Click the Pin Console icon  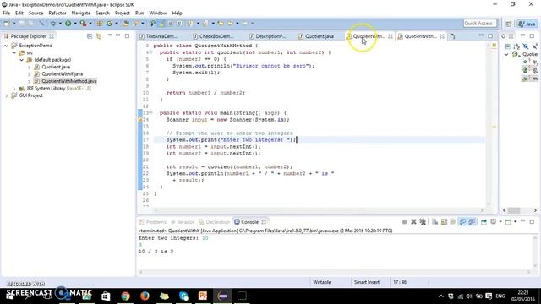(x=484, y=222)
